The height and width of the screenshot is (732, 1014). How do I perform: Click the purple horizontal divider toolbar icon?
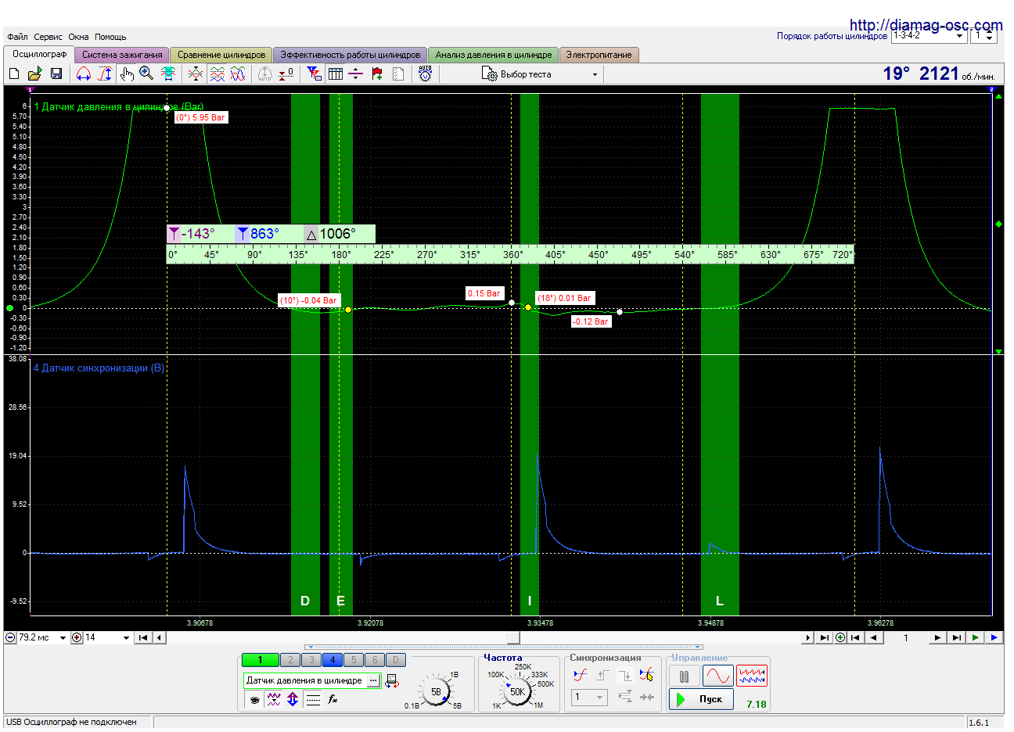(356, 74)
